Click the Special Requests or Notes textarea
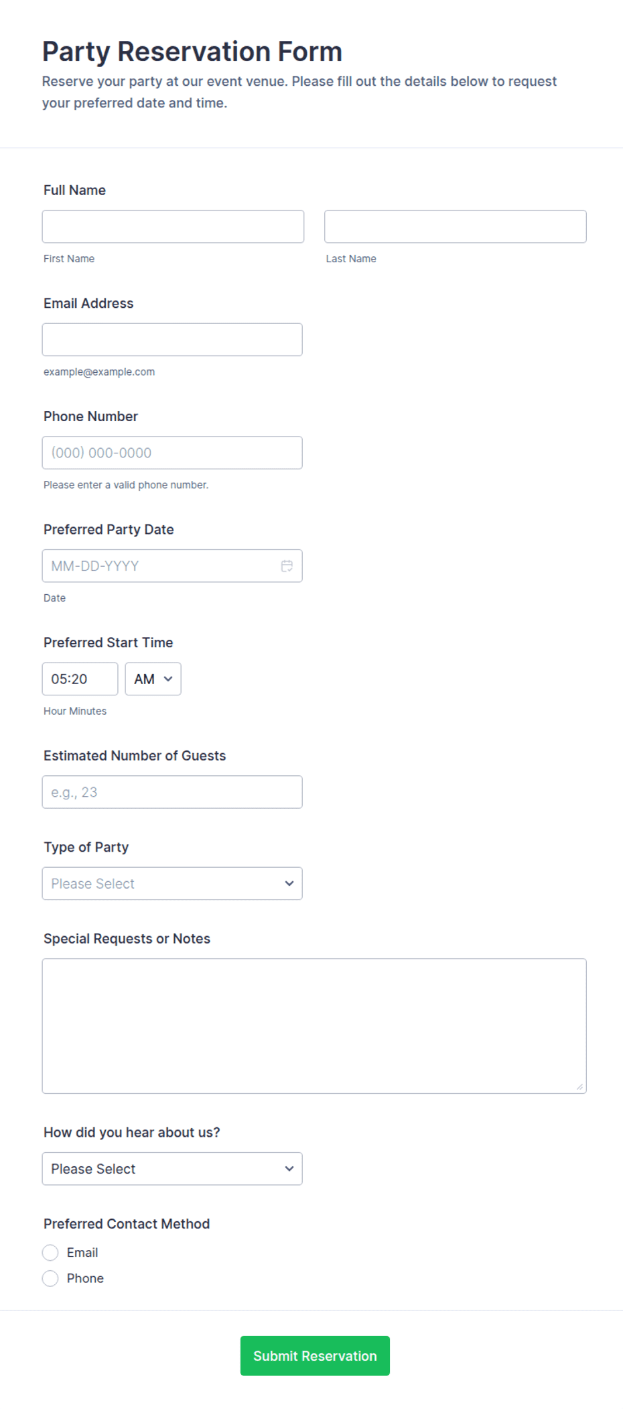 314,1026
